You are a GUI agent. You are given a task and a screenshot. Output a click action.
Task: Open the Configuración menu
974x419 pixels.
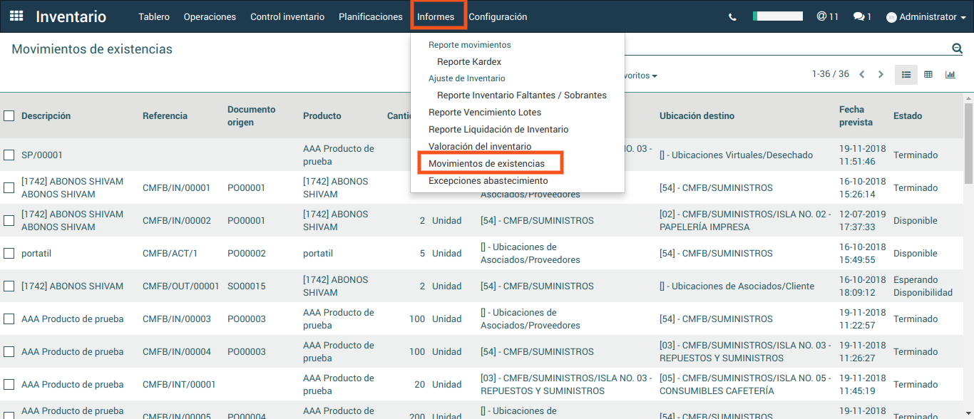[498, 16]
